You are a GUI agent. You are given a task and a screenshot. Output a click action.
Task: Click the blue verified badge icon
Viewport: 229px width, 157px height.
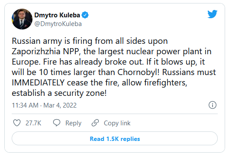click(x=85, y=15)
